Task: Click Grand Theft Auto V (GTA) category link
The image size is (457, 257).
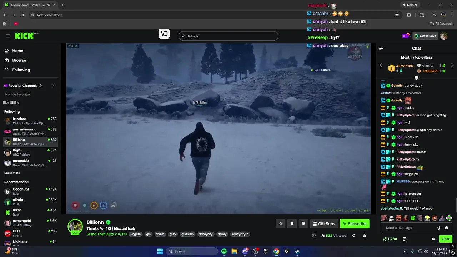Action: (106, 234)
